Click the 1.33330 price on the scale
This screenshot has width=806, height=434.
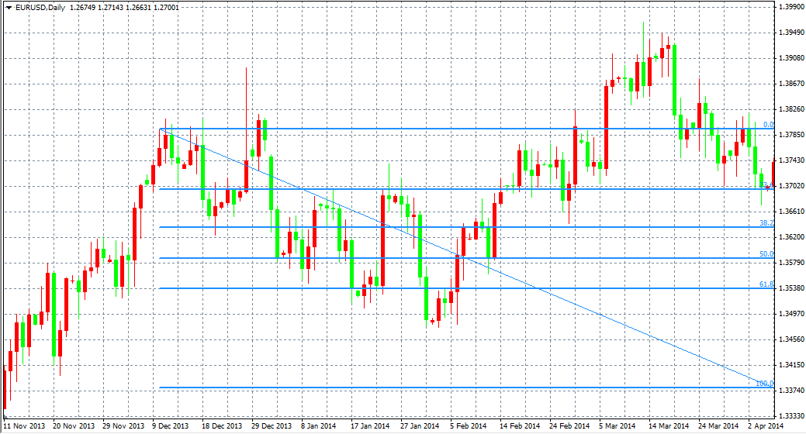(x=790, y=416)
